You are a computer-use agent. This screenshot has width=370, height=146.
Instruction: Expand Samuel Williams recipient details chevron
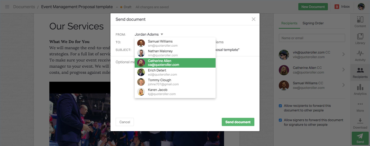point(344,85)
